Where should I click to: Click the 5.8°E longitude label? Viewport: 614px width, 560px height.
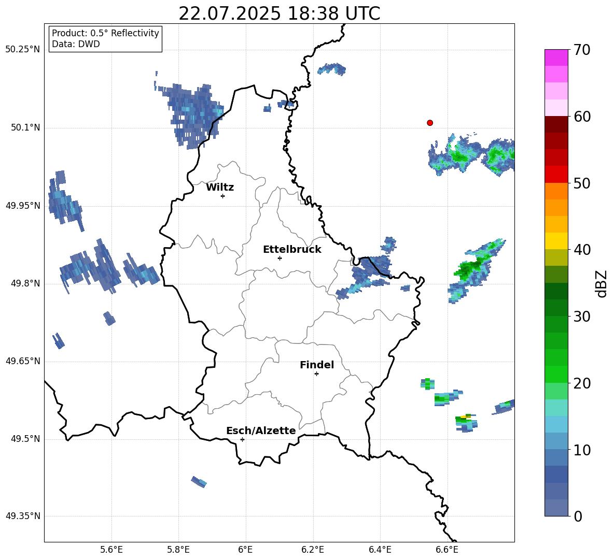[x=178, y=550]
